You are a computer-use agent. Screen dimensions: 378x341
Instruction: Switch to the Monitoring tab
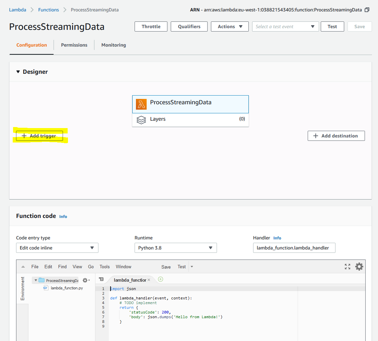pos(114,45)
